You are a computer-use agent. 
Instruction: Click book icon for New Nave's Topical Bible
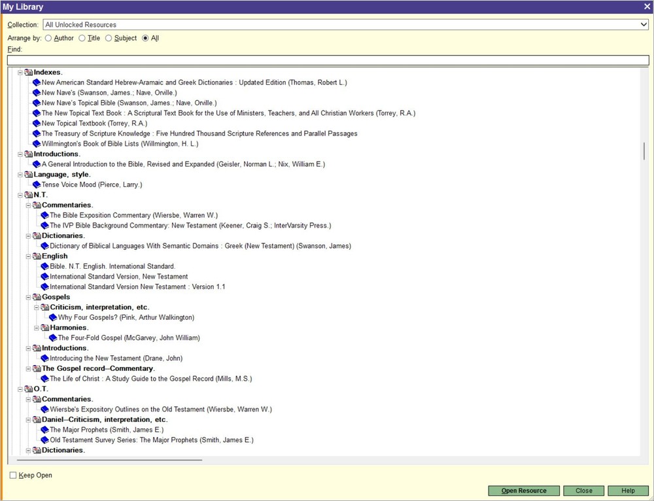(37, 103)
